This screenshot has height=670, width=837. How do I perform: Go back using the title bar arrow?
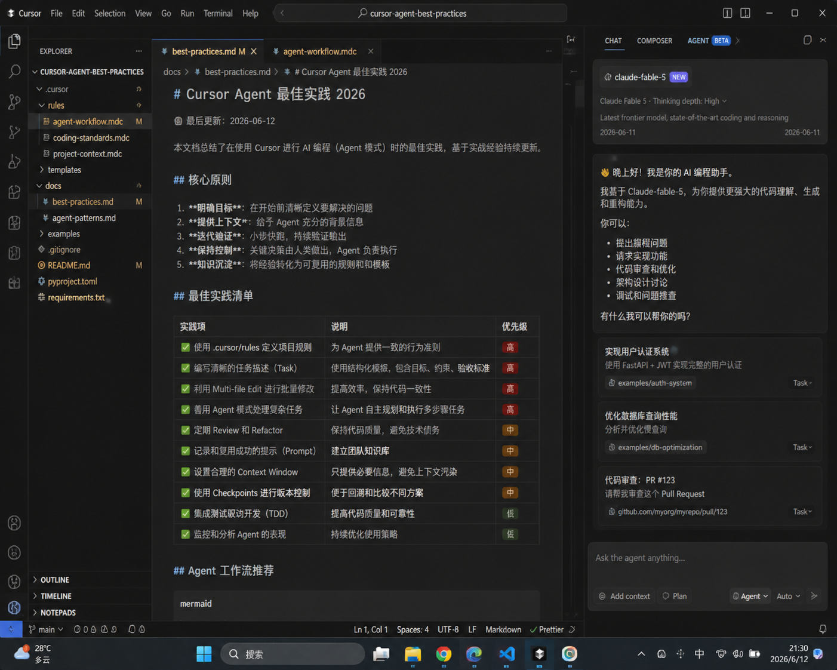(x=282, y=13)
